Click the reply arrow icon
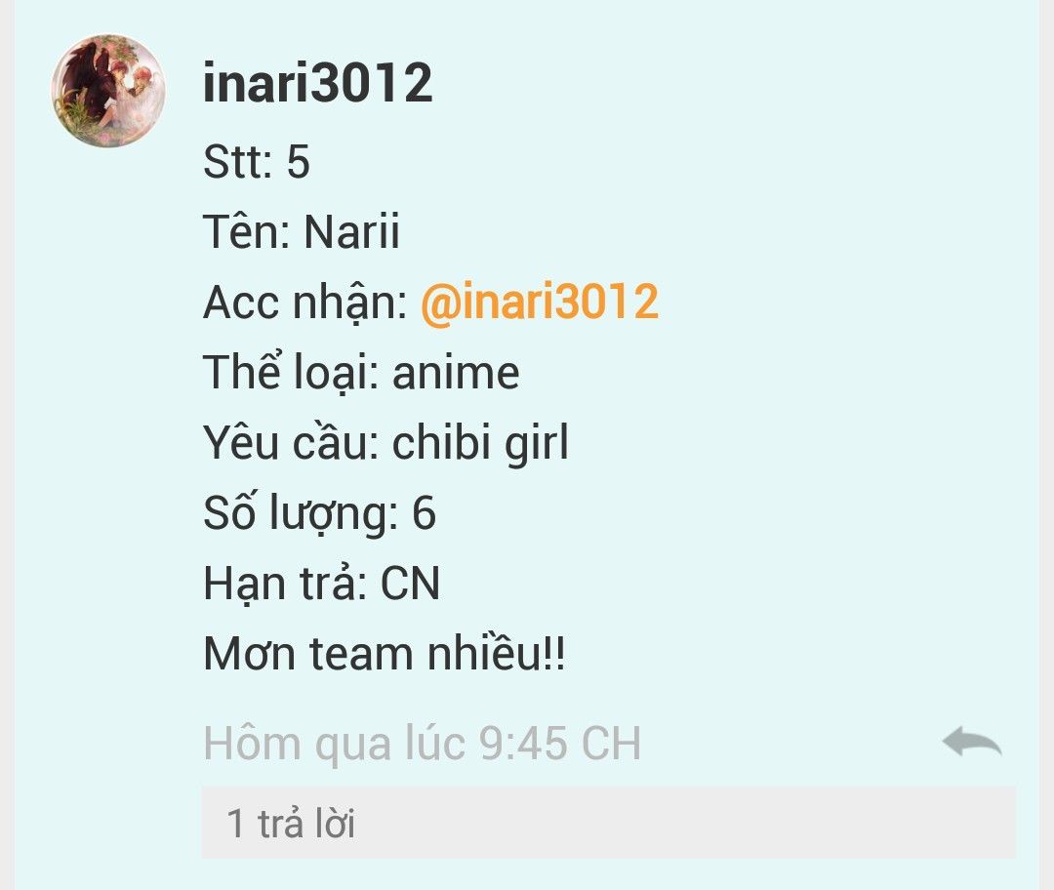 coord(972,742)
